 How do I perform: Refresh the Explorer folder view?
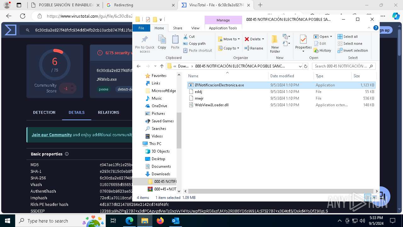pos(305,66)
